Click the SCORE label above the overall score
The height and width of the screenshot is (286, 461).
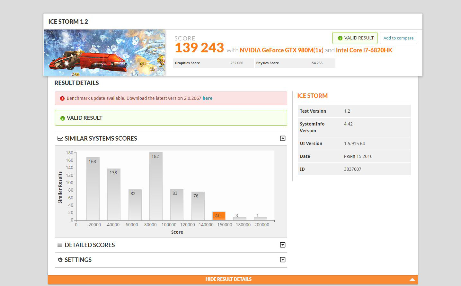(x=185, y=38)
